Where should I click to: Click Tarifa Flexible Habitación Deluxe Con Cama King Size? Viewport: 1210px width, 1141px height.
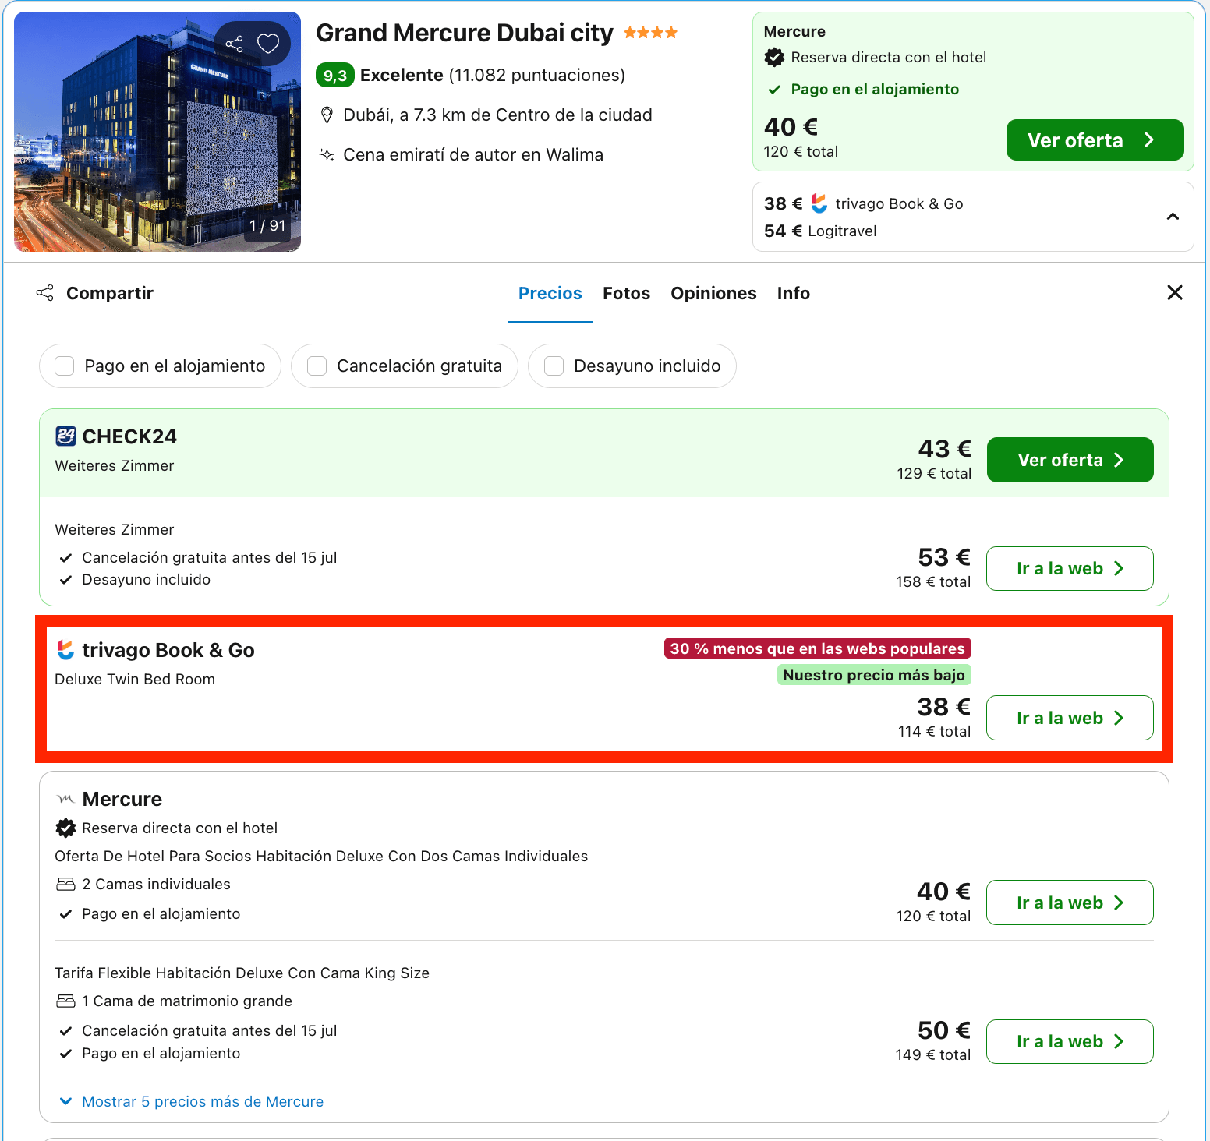pyautogui.click(x=242, y=973)
